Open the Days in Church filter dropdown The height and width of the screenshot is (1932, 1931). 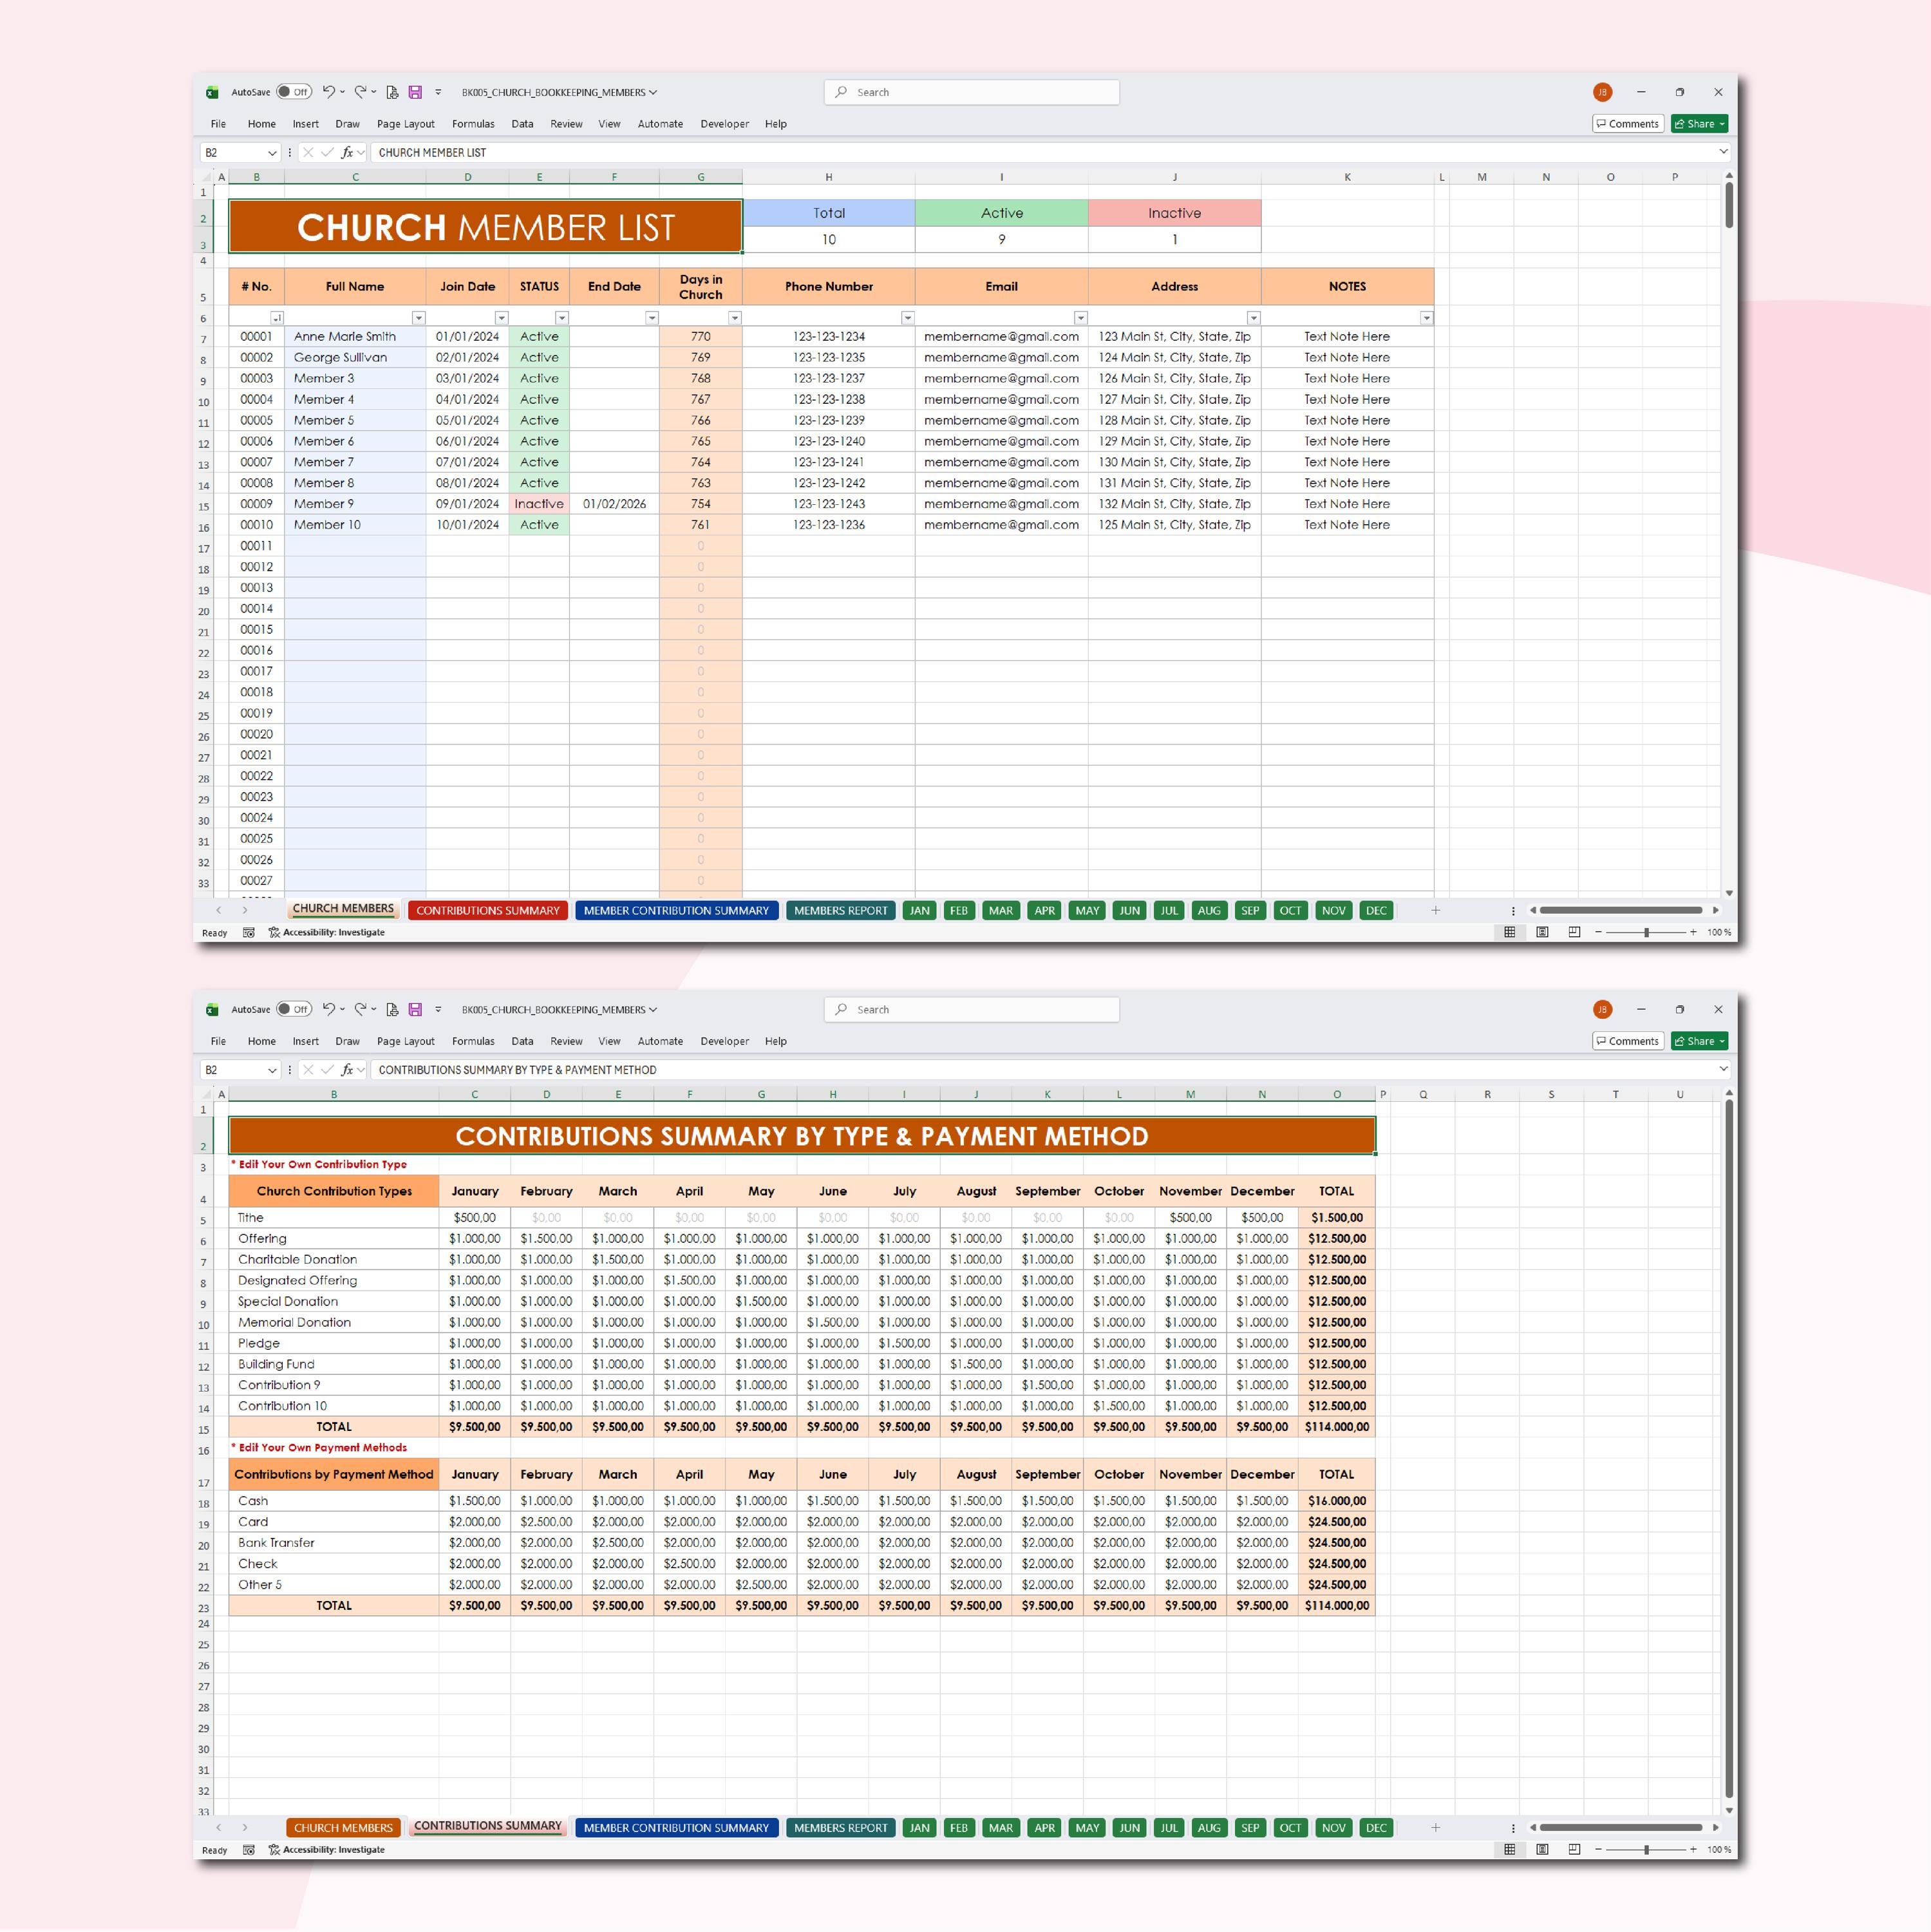pyautogui.click(x=735, y=318)
